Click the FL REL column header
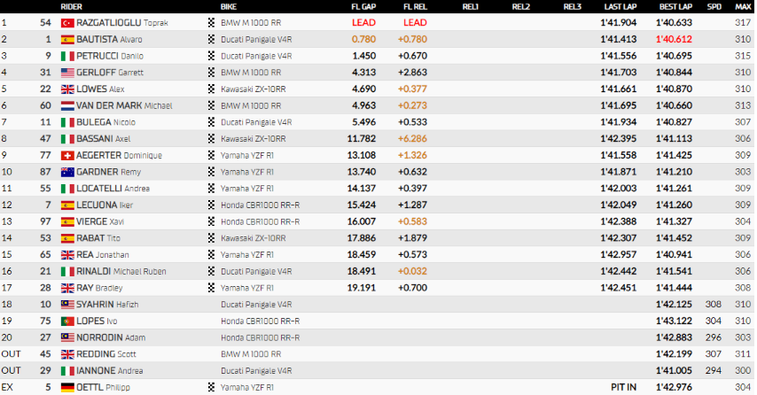The height and width of the screenshot is (395, 757). [415, 7]
